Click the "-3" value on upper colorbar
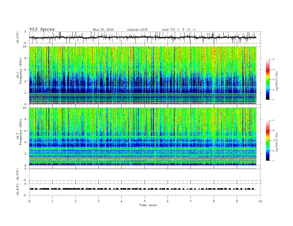 [x=273, y=59]
